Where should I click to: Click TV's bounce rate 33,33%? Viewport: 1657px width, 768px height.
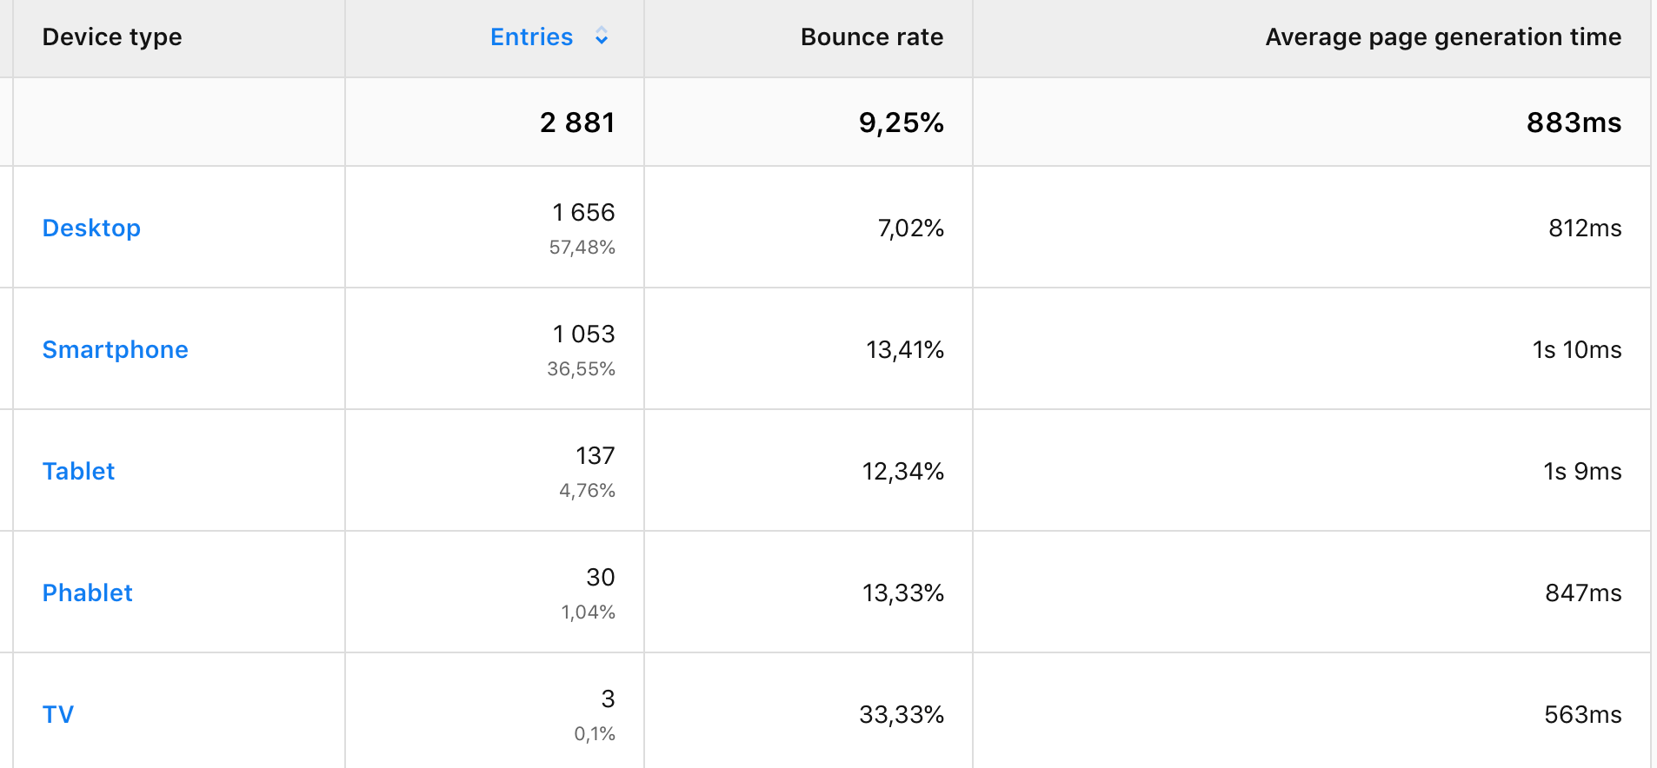[x=901, y=714]
